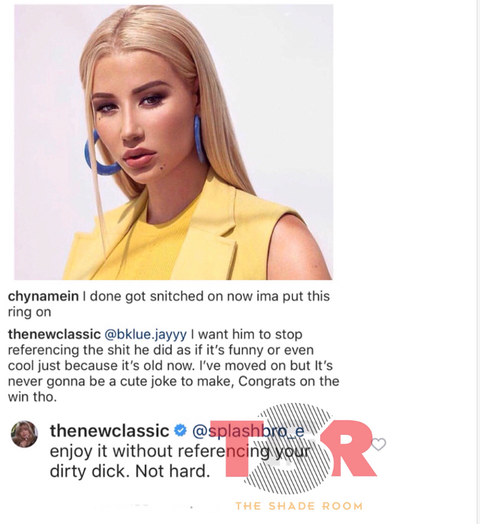Open thenewclassic username in middle comment
The width and height of the screenshot is (480, 524).
coord(54,334)
